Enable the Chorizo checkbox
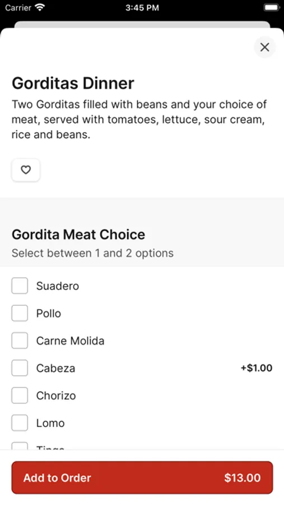284x505 pixels. [20, 395]
